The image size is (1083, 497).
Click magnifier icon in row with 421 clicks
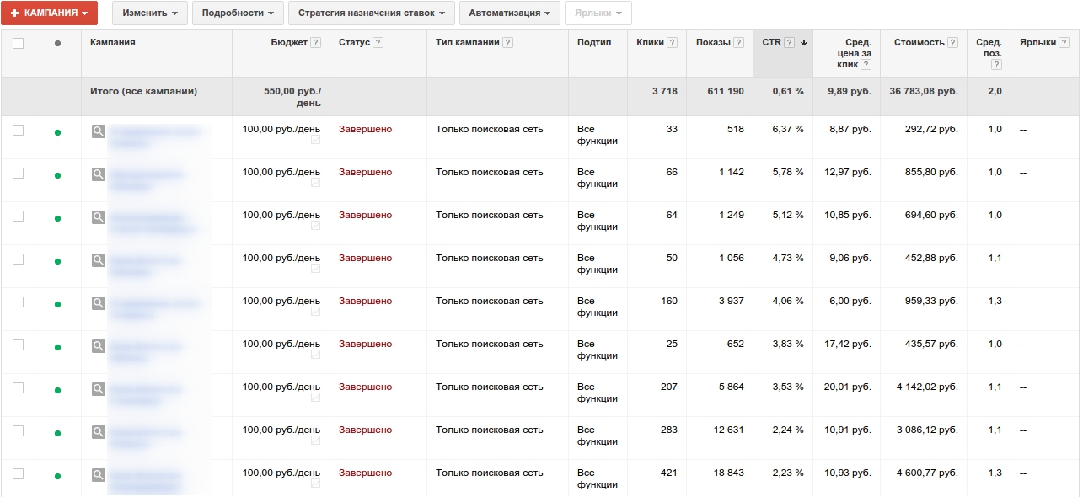point(99,475)
